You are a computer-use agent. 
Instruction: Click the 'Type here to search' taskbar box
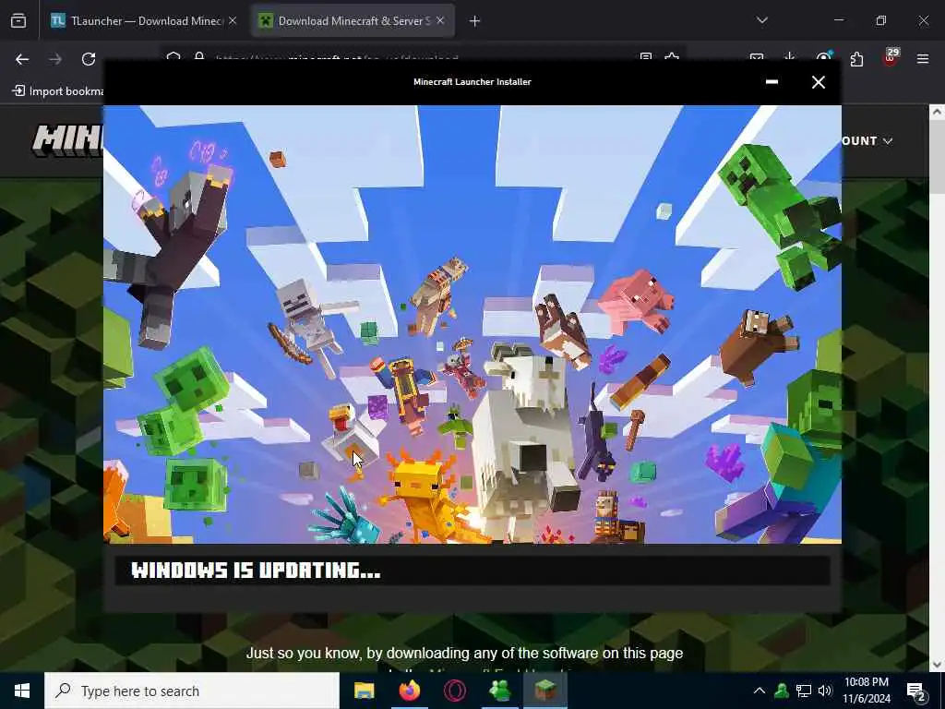pos(192,691)
